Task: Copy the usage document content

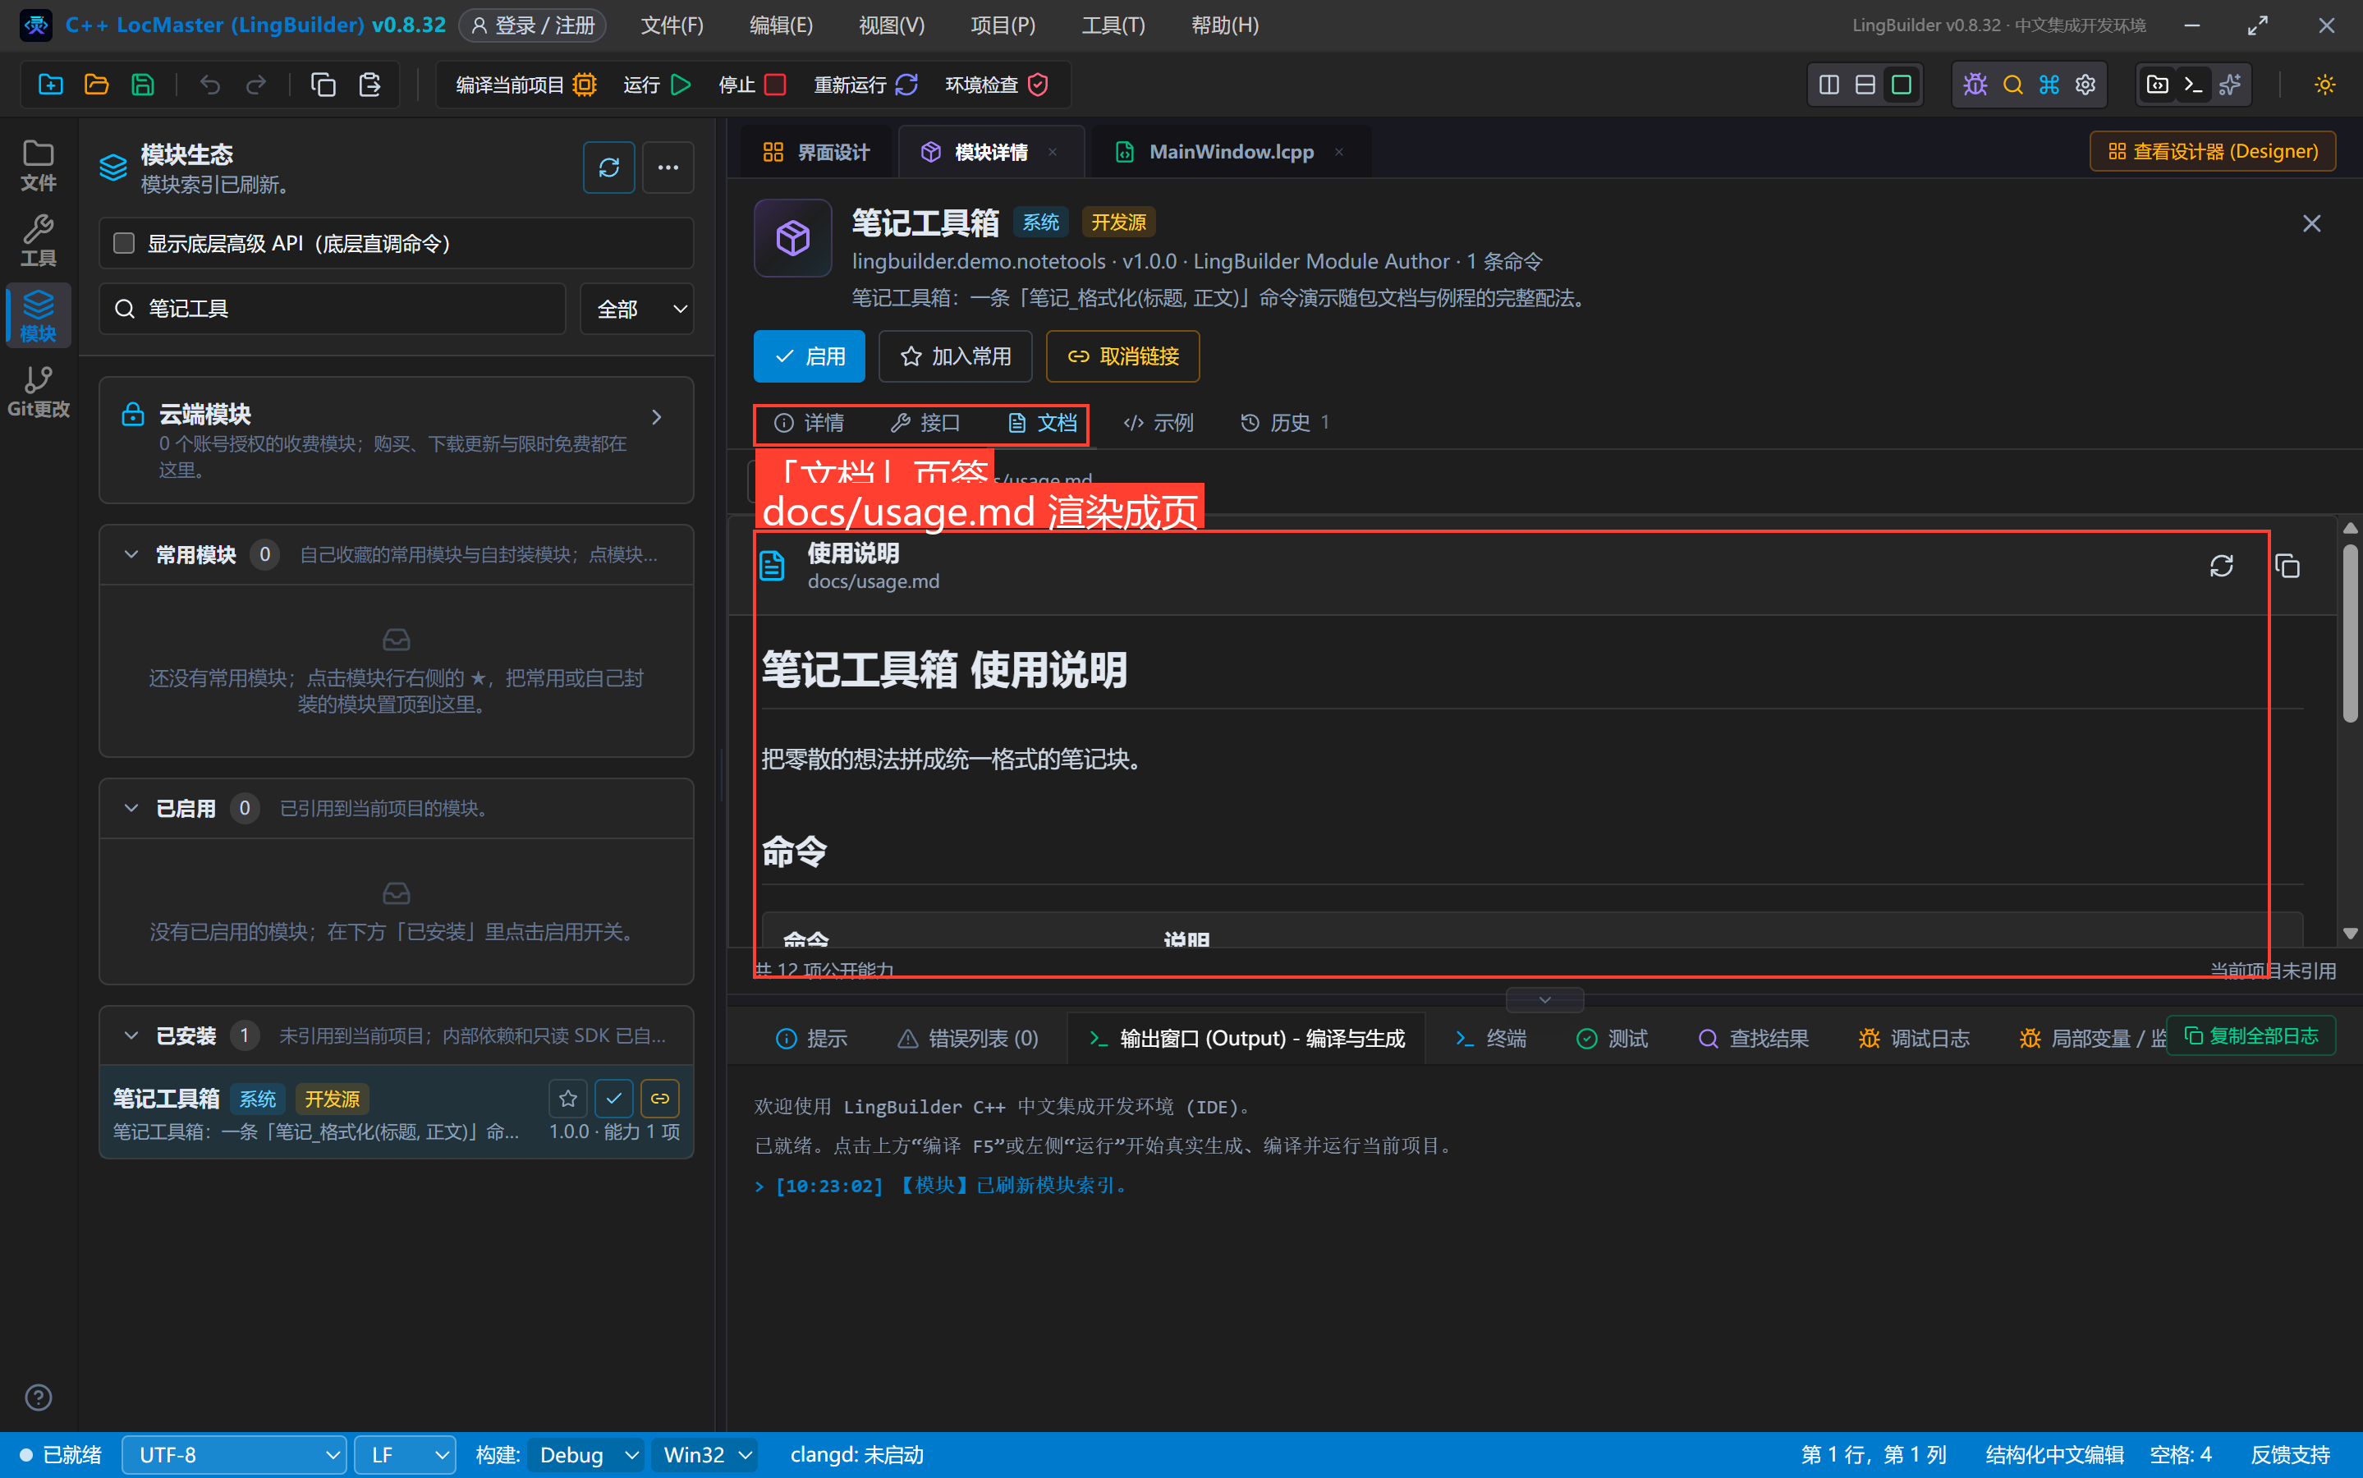Action: pos(2287,566)
